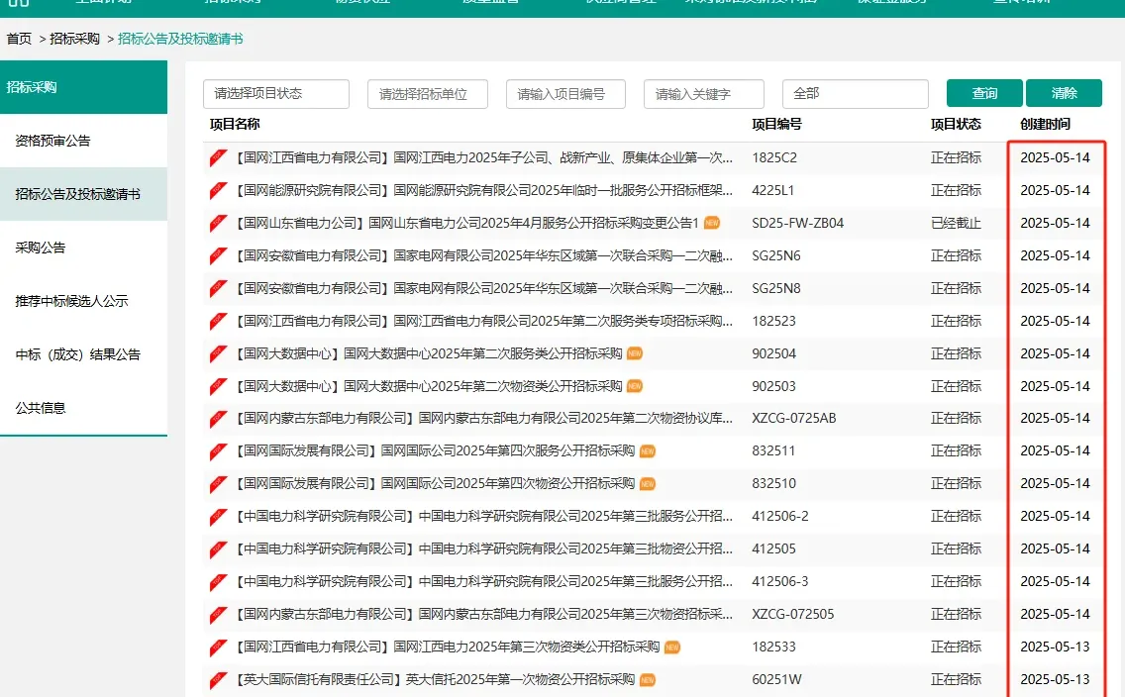The height and width of the screenshot is (697, 1125).
Task: Click the red TOP icon beside project 832510
Action: [x=218, y=484]
